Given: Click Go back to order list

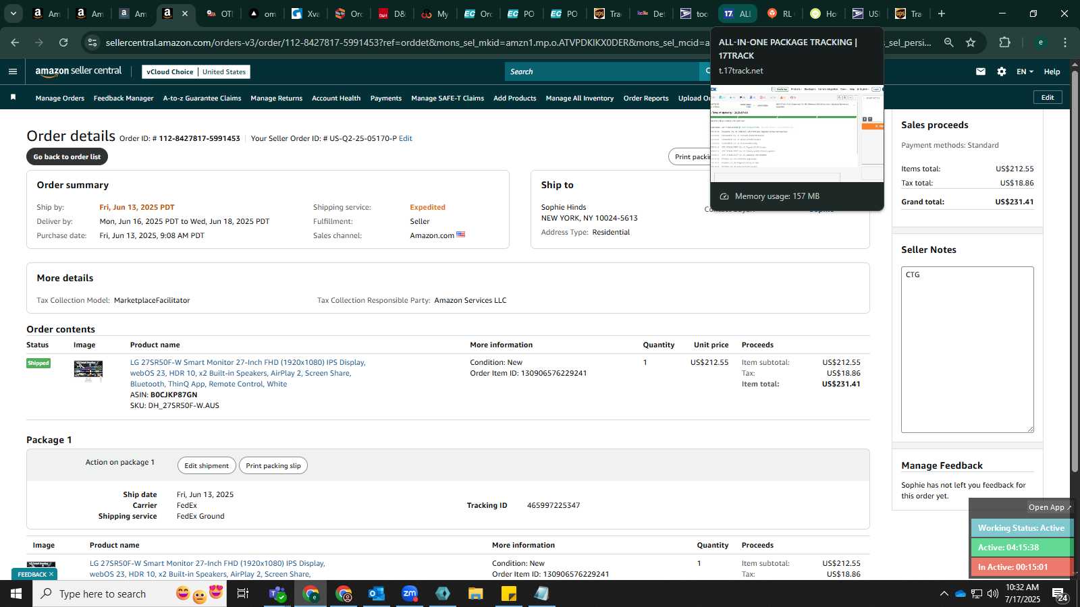Looking at the screenshot, I should pyautogui.click(x=67, y=156).
